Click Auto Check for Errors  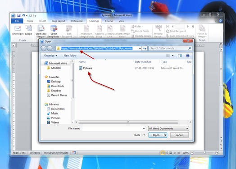click(x=180, y=36)
